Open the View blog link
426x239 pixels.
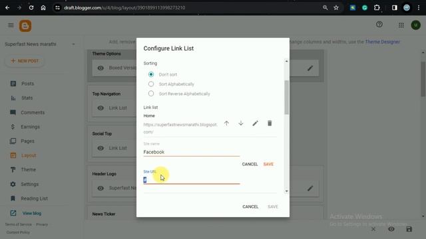point(32,214)
